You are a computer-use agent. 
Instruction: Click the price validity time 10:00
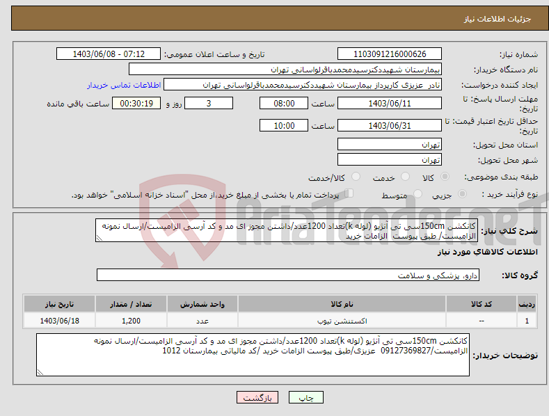tap(284, 125)
